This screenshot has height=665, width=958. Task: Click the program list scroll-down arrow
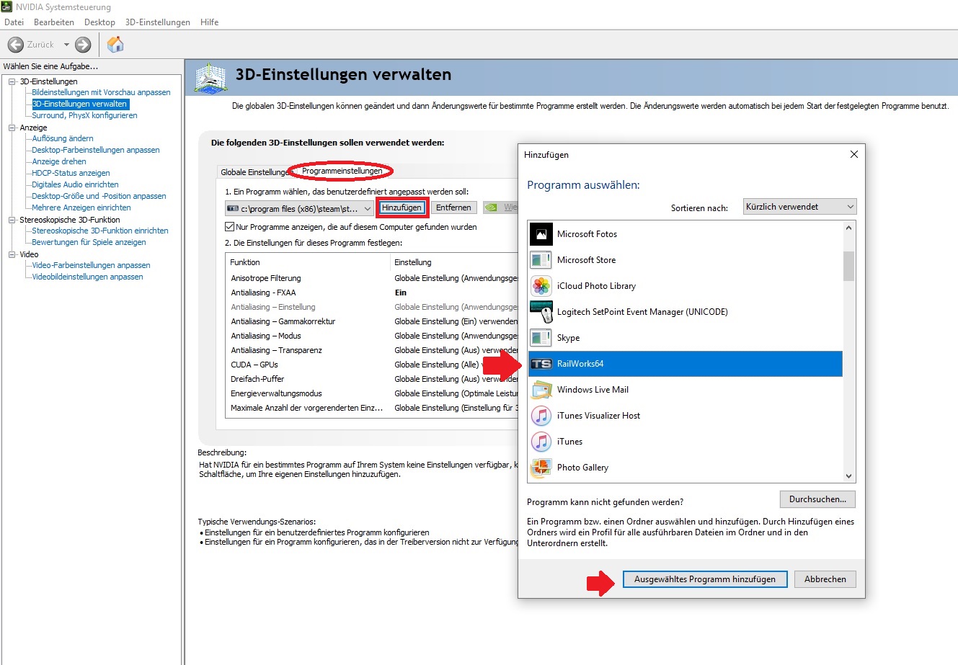click(848, 476)
